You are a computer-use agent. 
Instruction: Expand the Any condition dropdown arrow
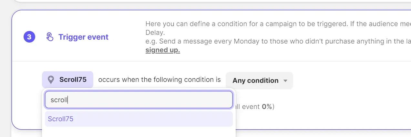point(285,81)
